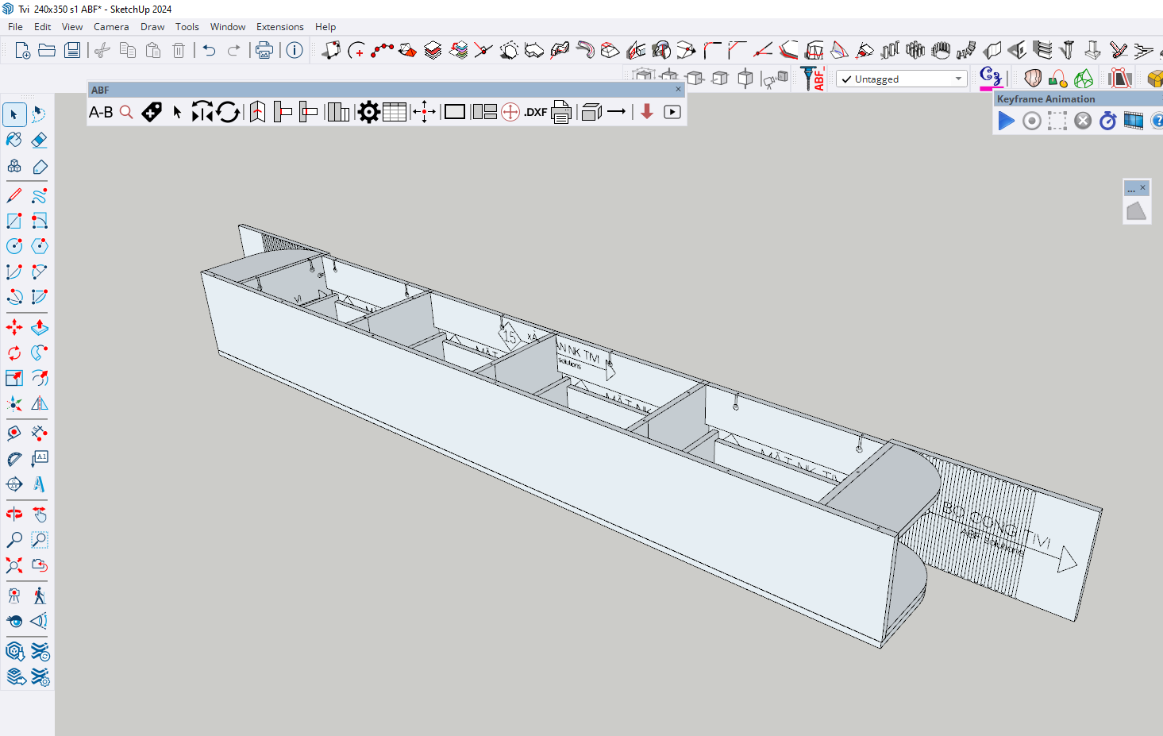Play the Keyframe Animation
This screenshot has width=1163, height=736.
pos(1006,121)
